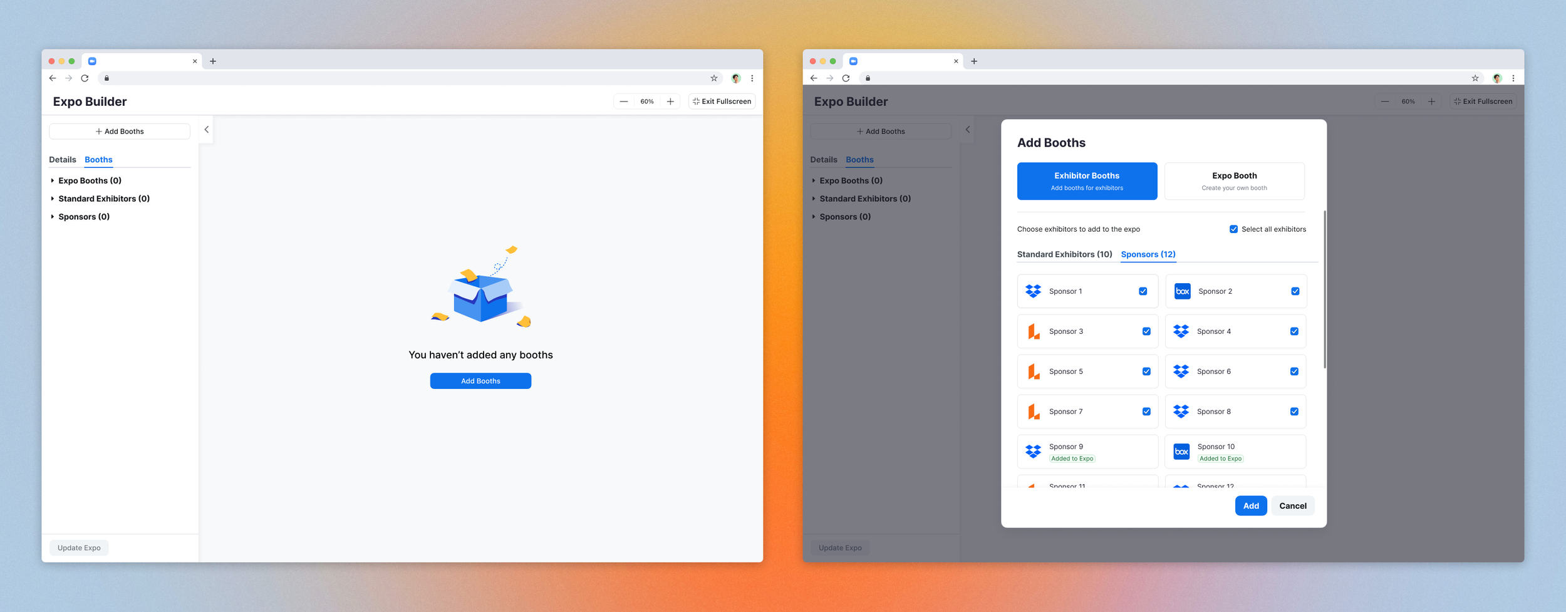Image resolution: width=1566 pixels, height=612 pixels.
Task: Select Expo Booth option in dialog
Action: (1234, 181)
